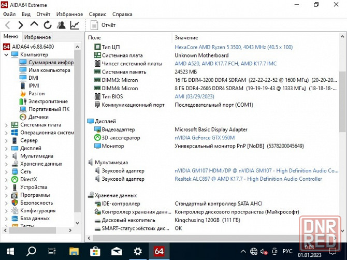
Task: Select the Портативный ПК laptop icon
Action: coord(23,109)
